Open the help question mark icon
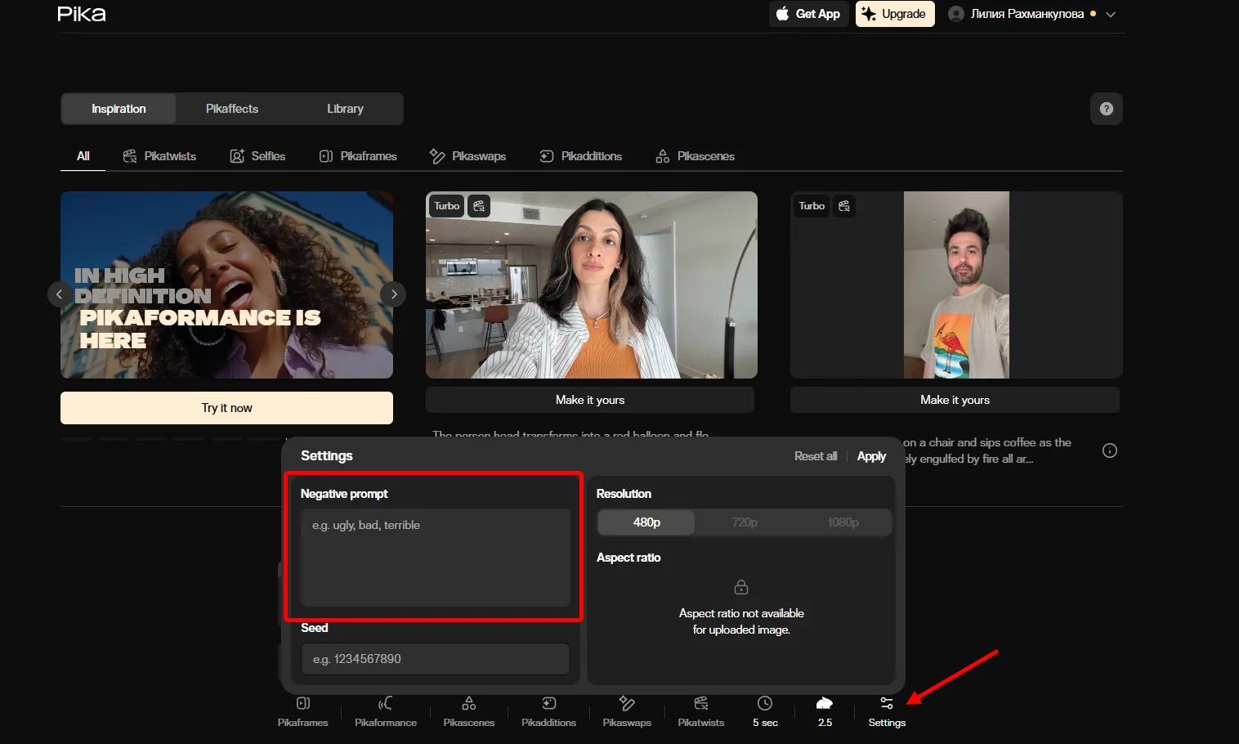Viewport: 1239px width, 744px height. tap(1107, 109)
